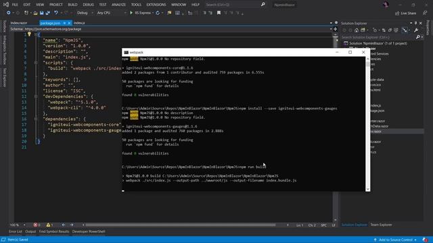Open the TOOLS menu
Viewport: 433px width, 243px height.
point(136,5)
